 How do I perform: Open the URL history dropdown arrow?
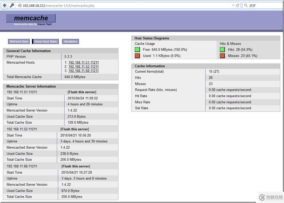[x=233, y=6]
